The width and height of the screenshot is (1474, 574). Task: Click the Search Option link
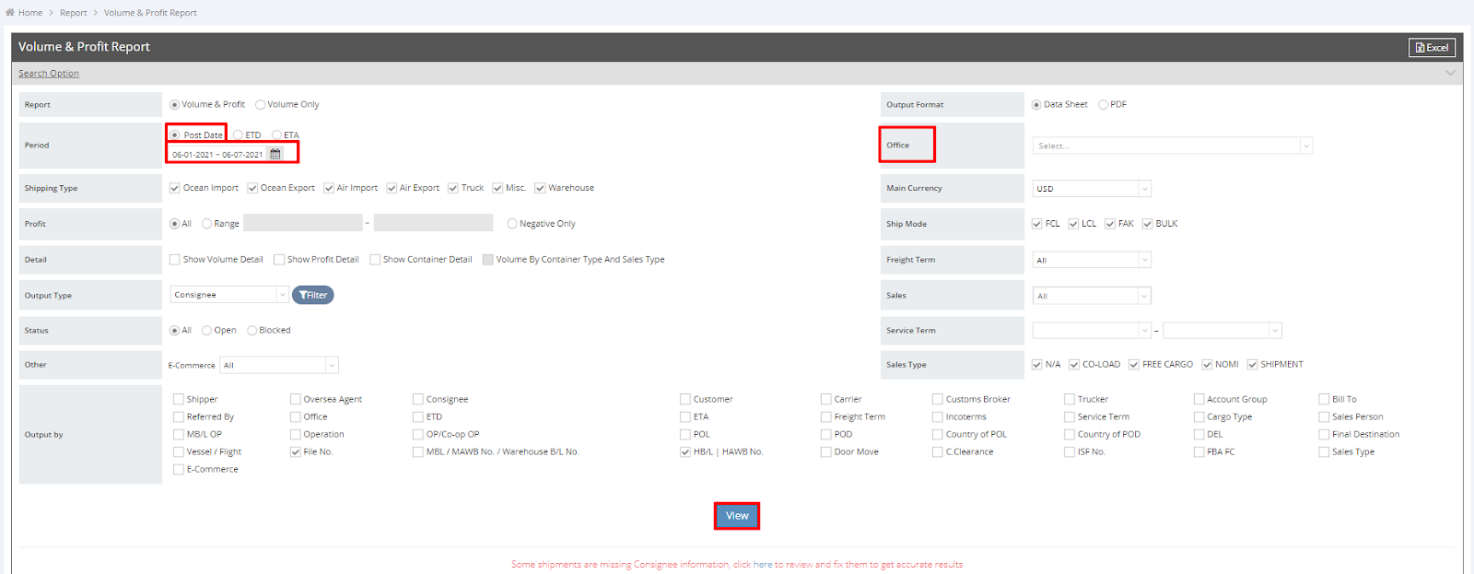[x=49, y=74]
